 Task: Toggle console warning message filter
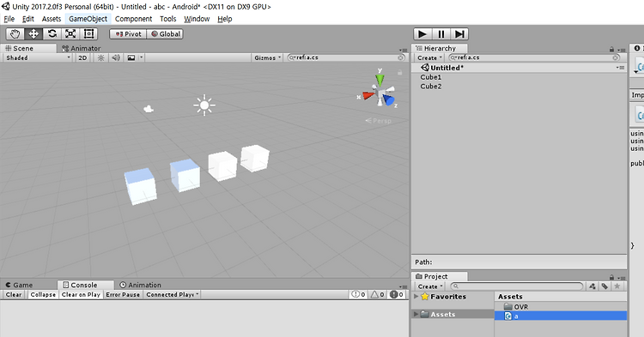coord(378,294)
